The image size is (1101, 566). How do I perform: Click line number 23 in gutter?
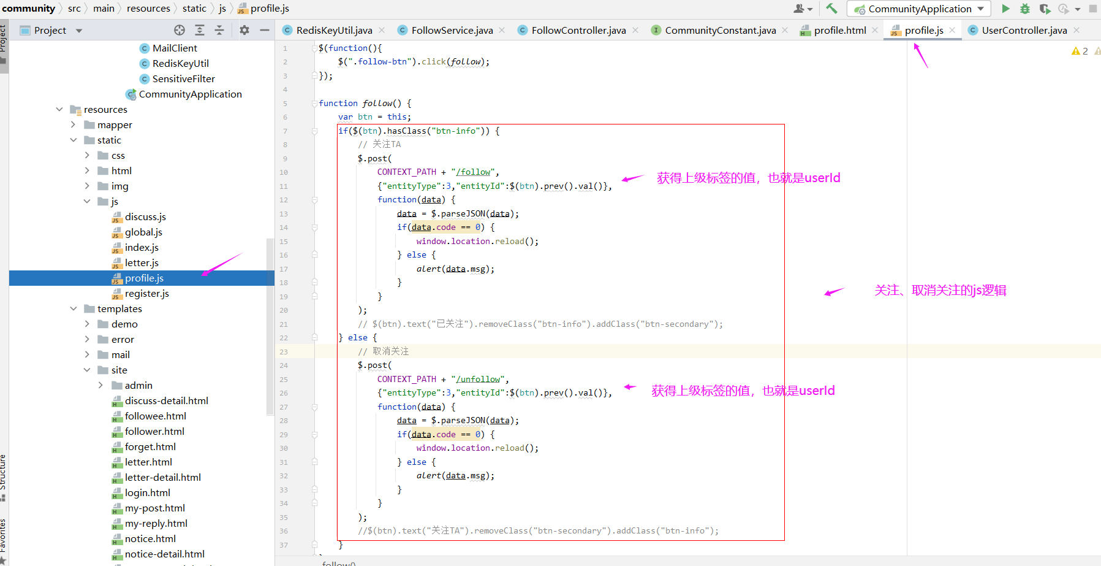click(284, 352)
